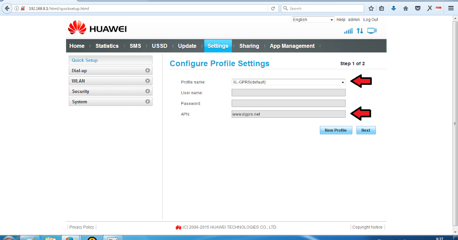Click the APN field showing www.xlgprs.net

click(289, 114)
